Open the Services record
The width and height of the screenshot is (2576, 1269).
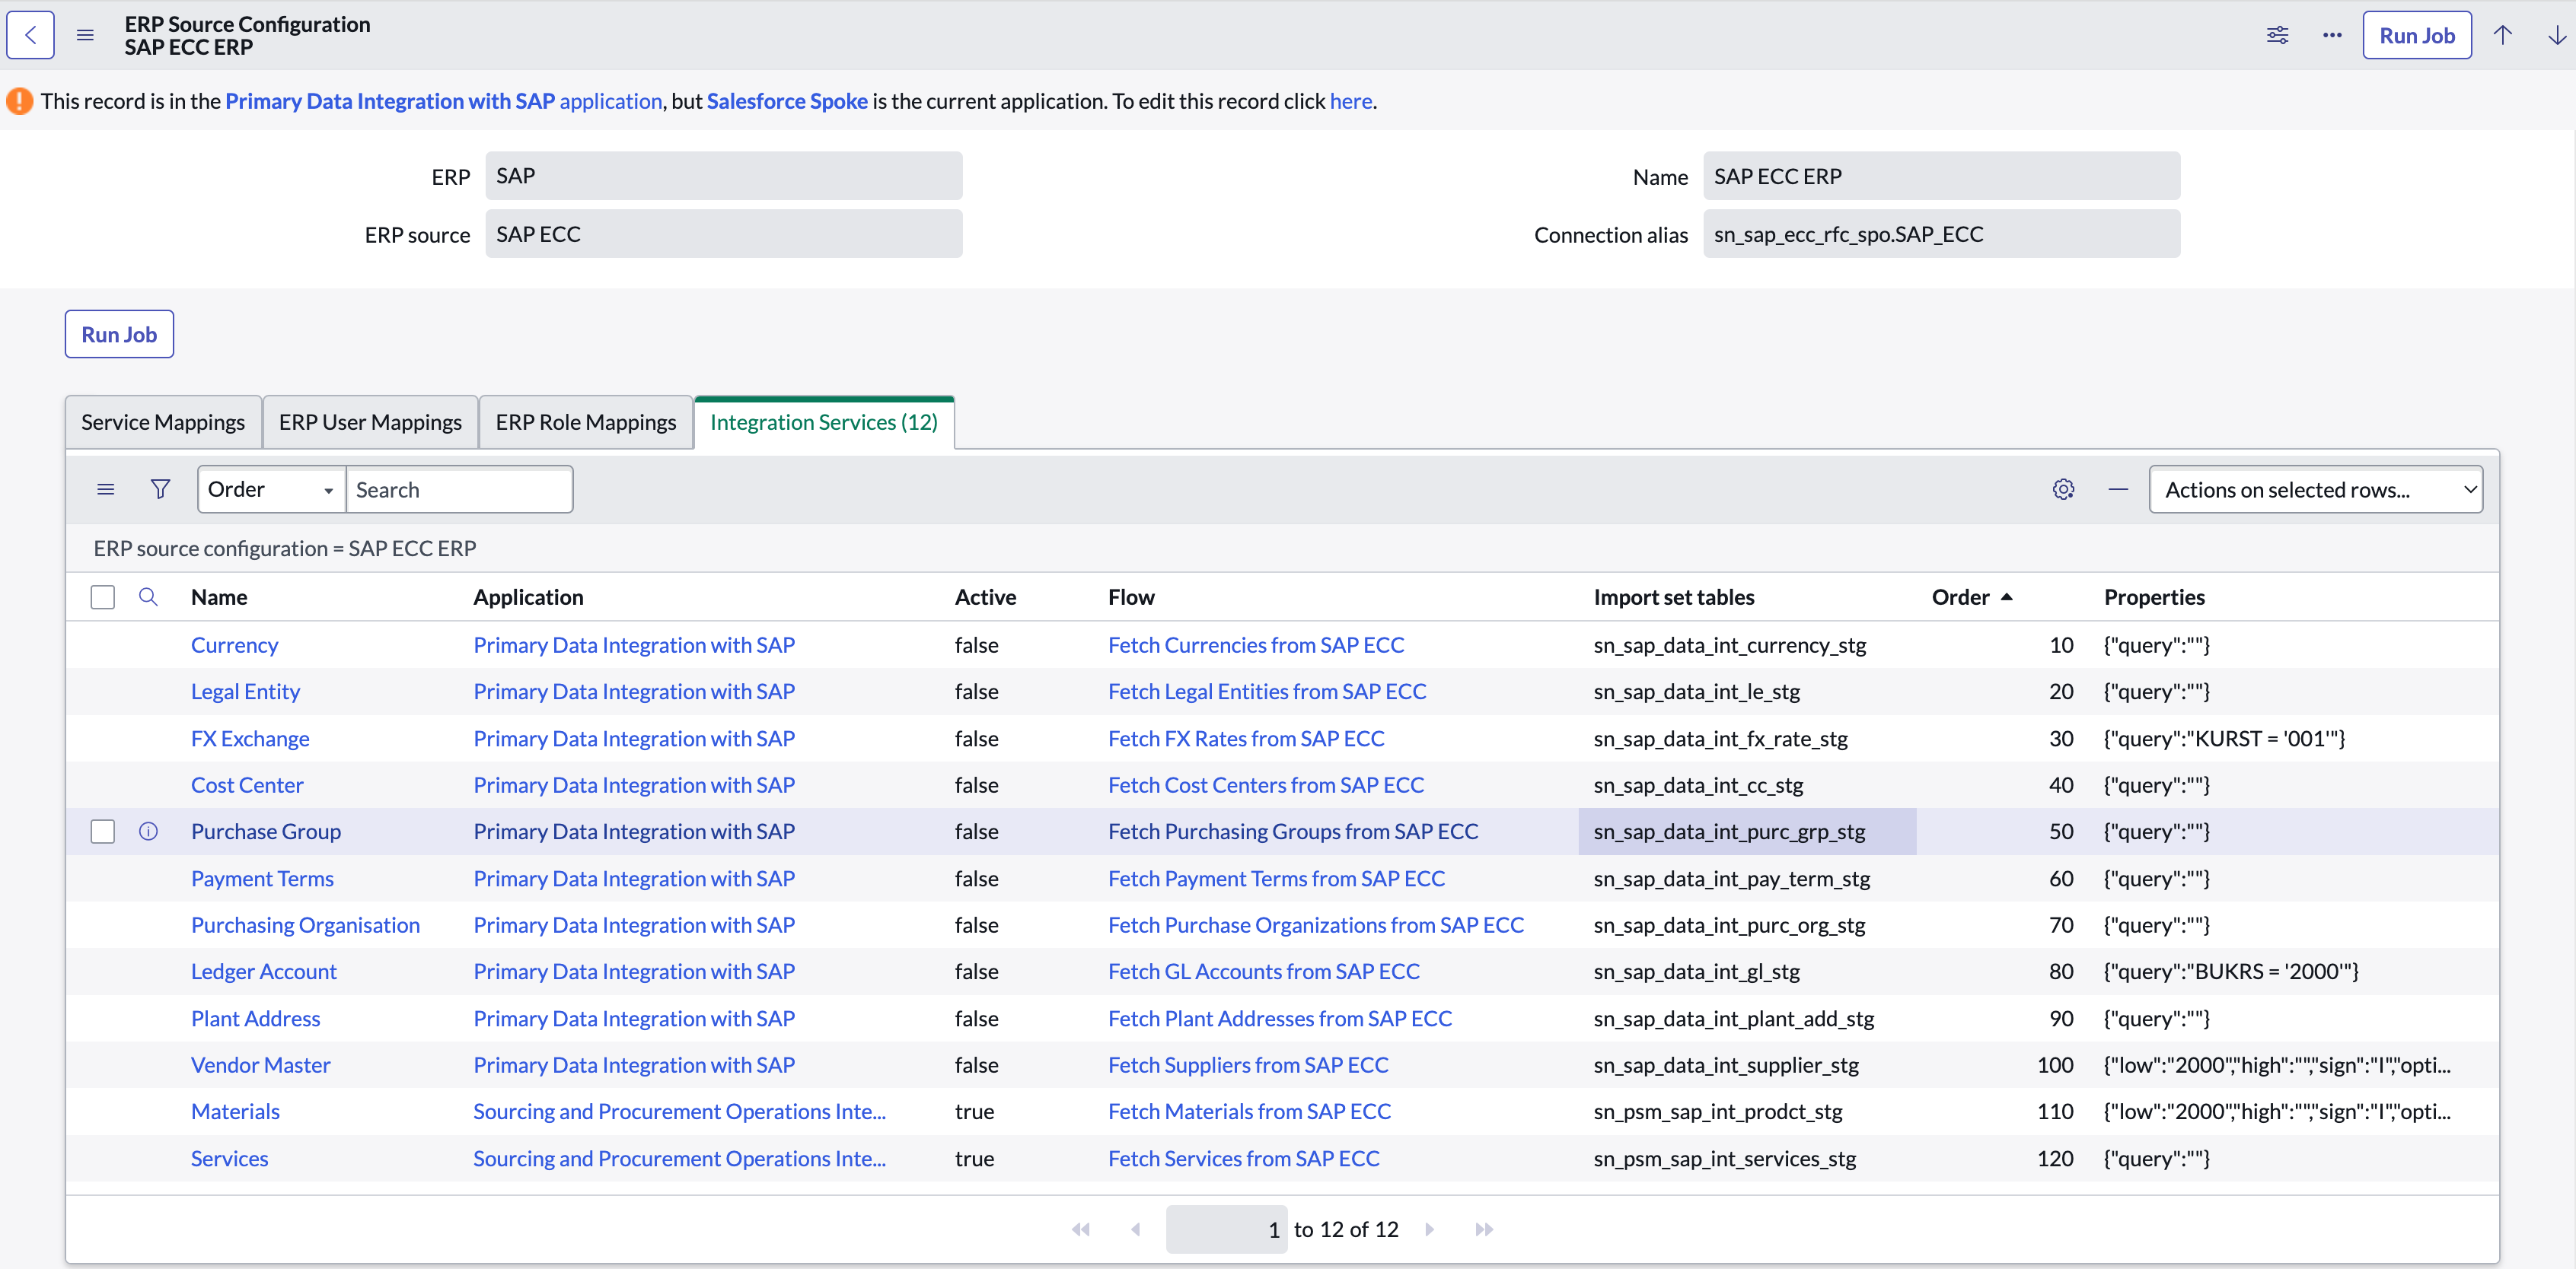click(x=230, y=1158)
